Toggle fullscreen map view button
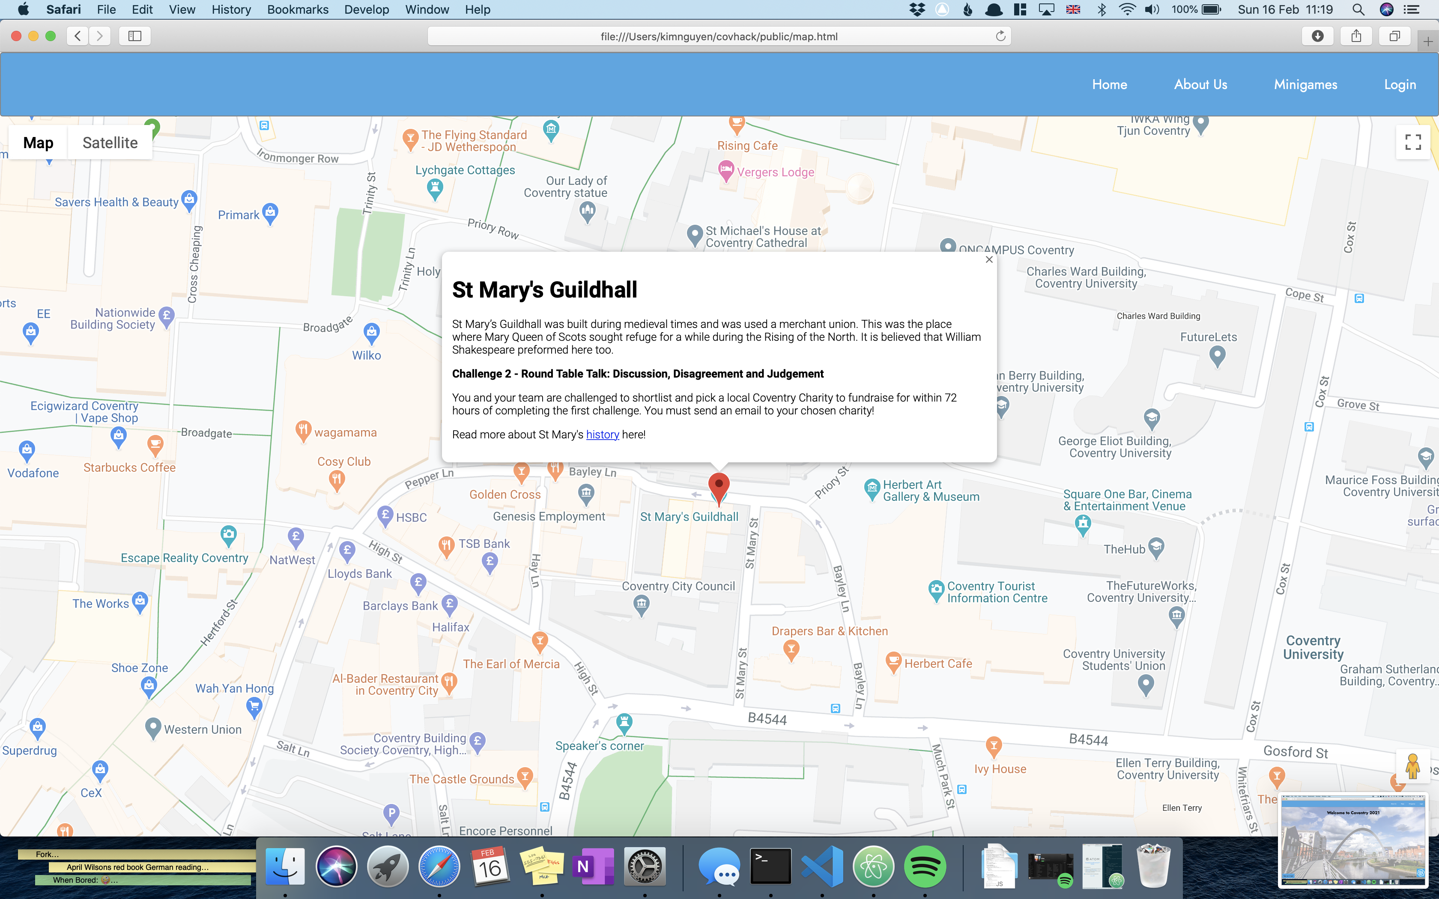The image size is (1439, 899). 1413,142
